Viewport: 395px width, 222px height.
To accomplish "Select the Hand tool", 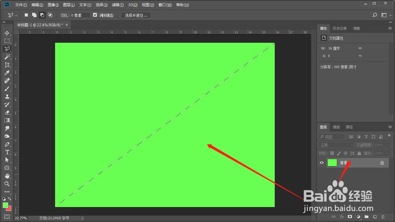I will coord(7,176).
